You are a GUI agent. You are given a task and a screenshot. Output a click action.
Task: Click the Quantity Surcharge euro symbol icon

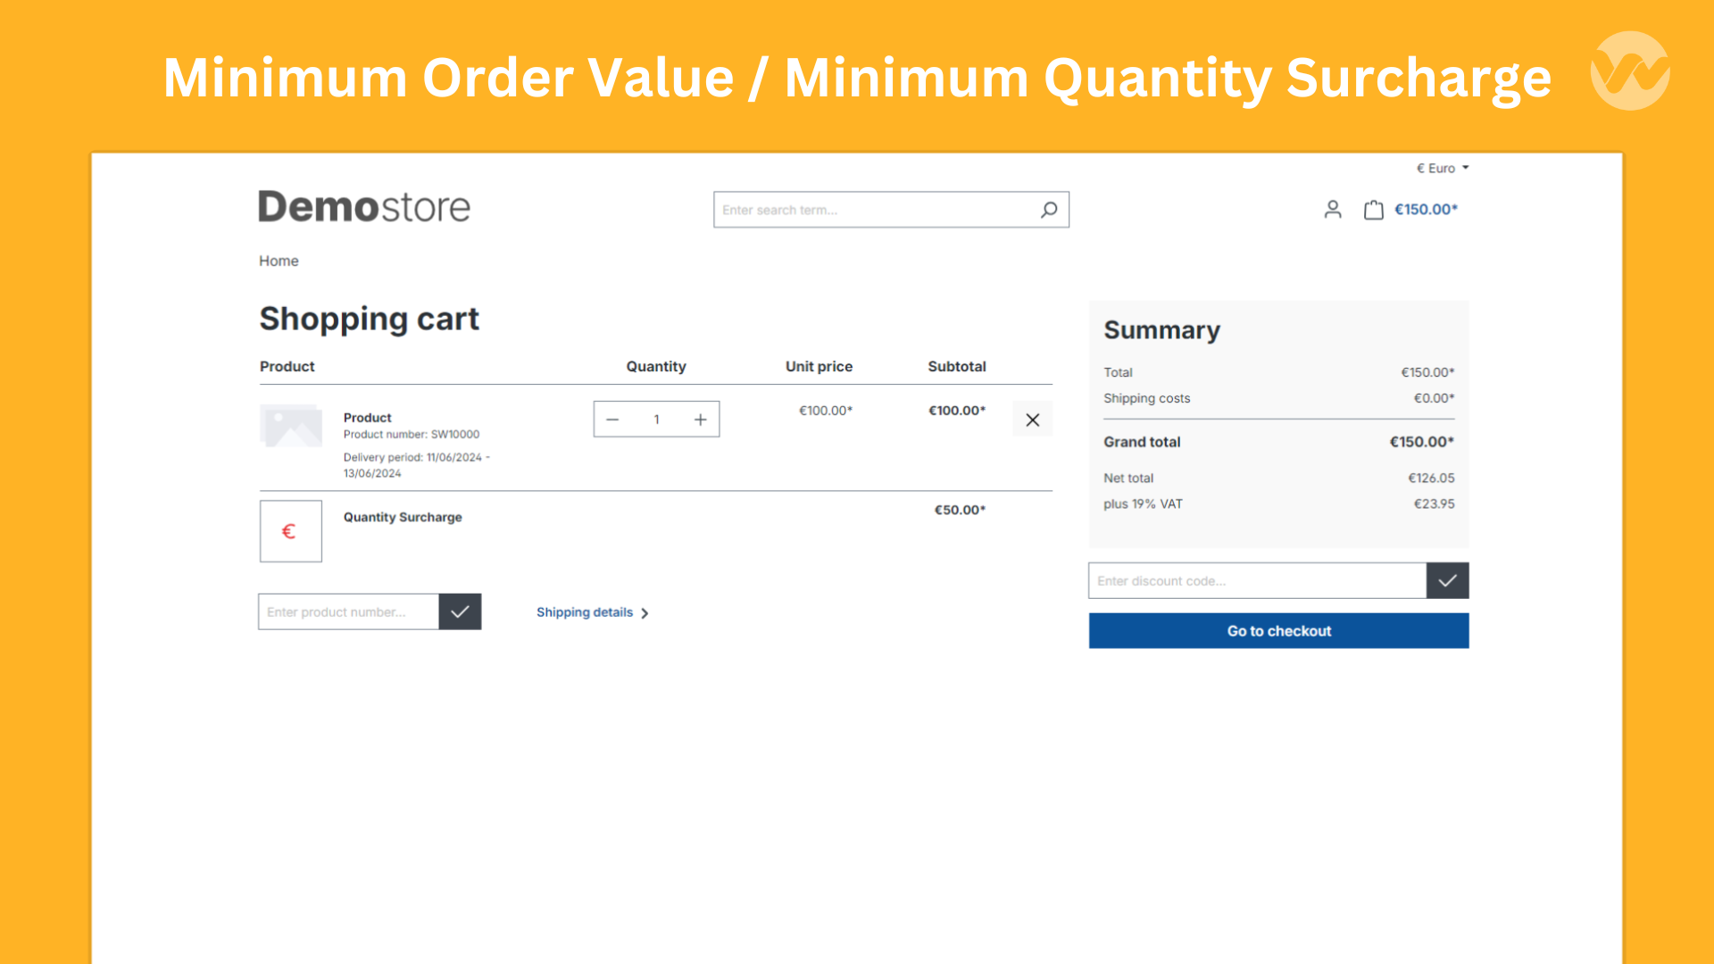pyautogui.click(x=290, y=531)
